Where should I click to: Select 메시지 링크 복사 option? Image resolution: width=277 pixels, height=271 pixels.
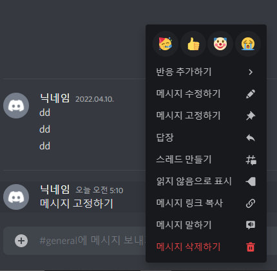tap(206, 203)
